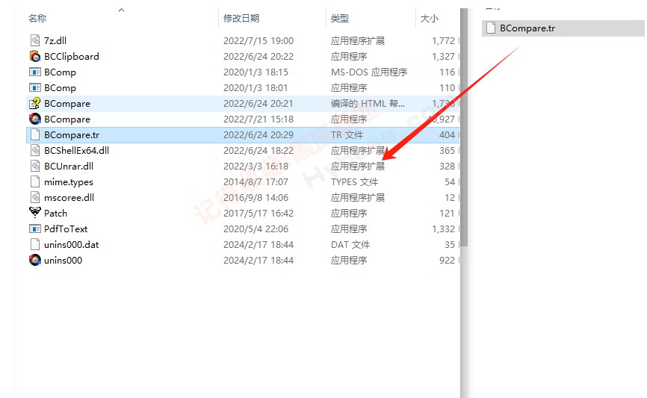This screenshot has height=398, width=647.
Task: Sort by 大小 column header
Action: pos(429,18)
